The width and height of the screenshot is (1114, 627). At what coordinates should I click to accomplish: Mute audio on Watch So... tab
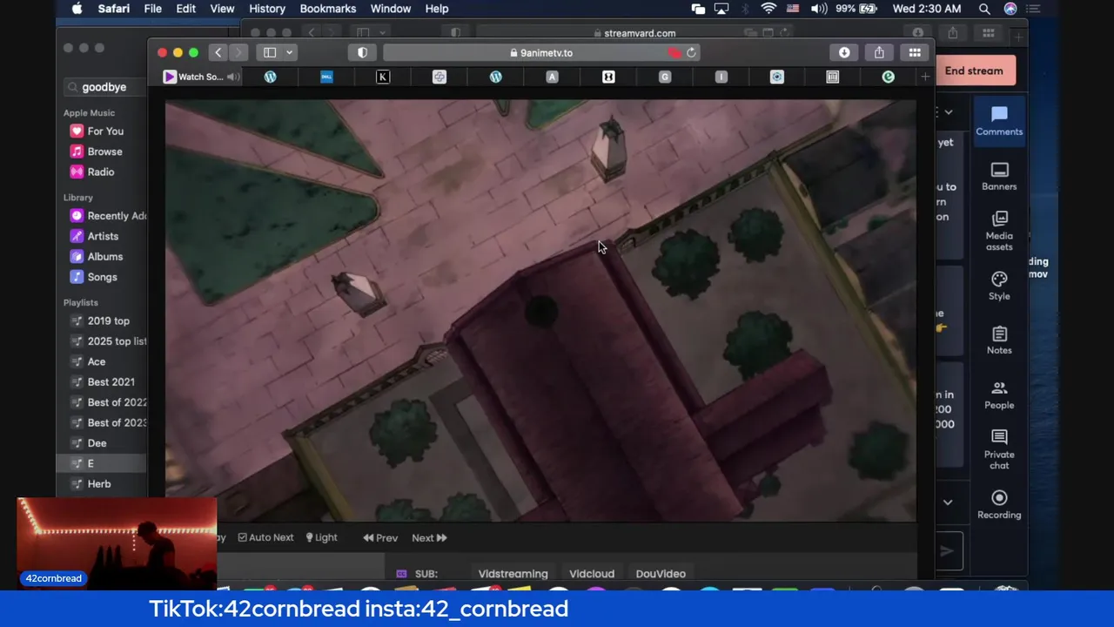click(x=233, y=77)
